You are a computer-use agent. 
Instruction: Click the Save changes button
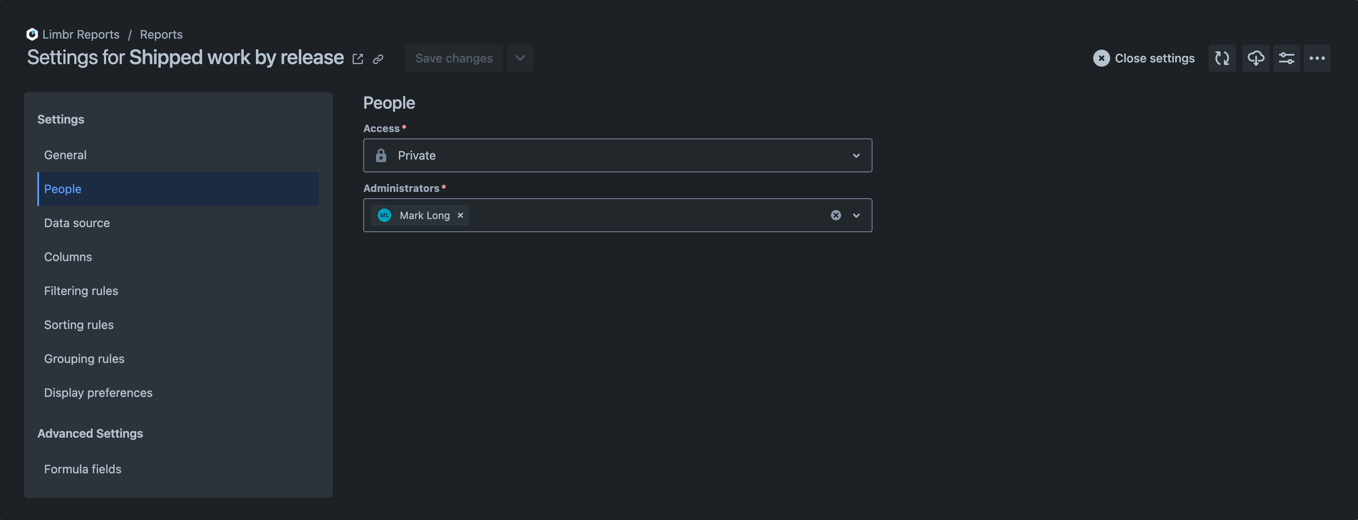454,58
